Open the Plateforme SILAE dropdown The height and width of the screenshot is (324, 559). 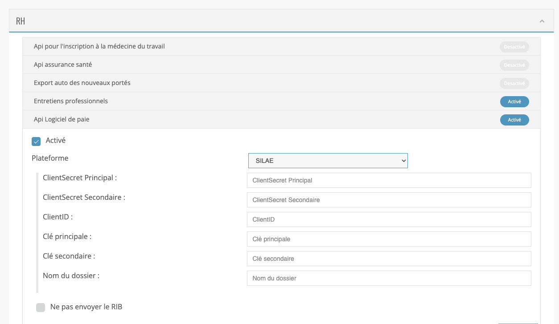(328, 161)
